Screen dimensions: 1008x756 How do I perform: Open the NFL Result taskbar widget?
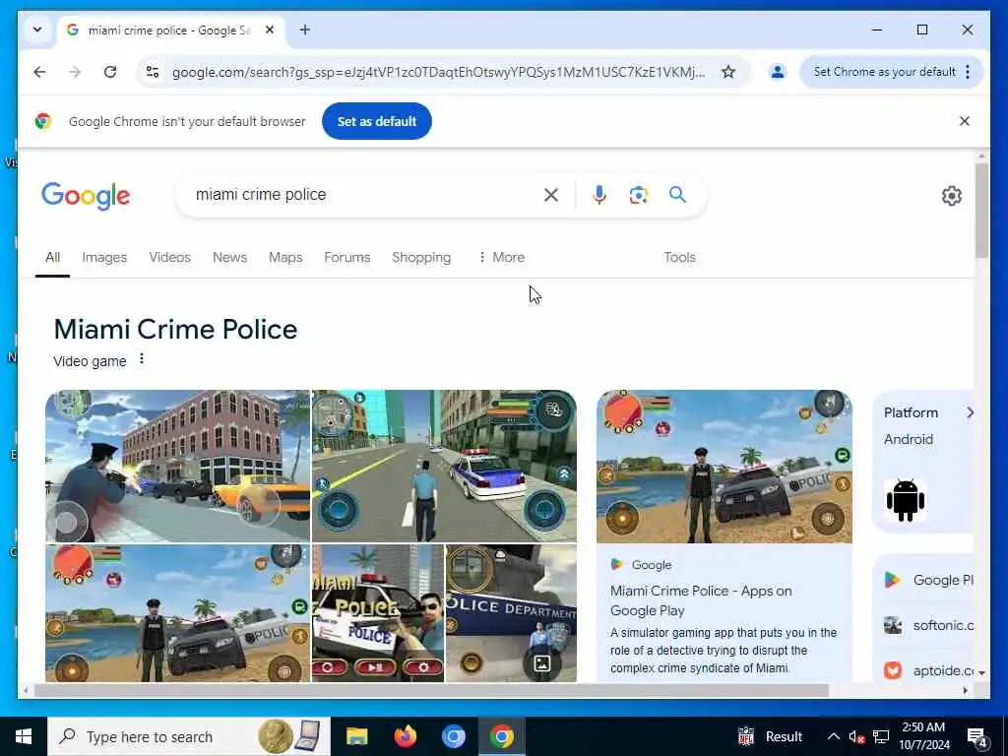pos(770,736)
